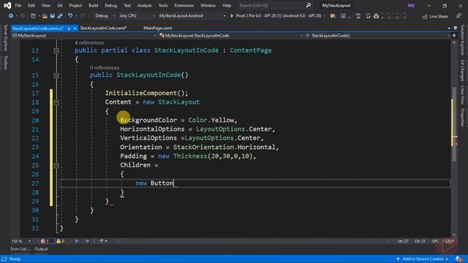This screenshot has height=263, width=468.
Task: Go to next issue with right arrow
Action: pos(86,241)
